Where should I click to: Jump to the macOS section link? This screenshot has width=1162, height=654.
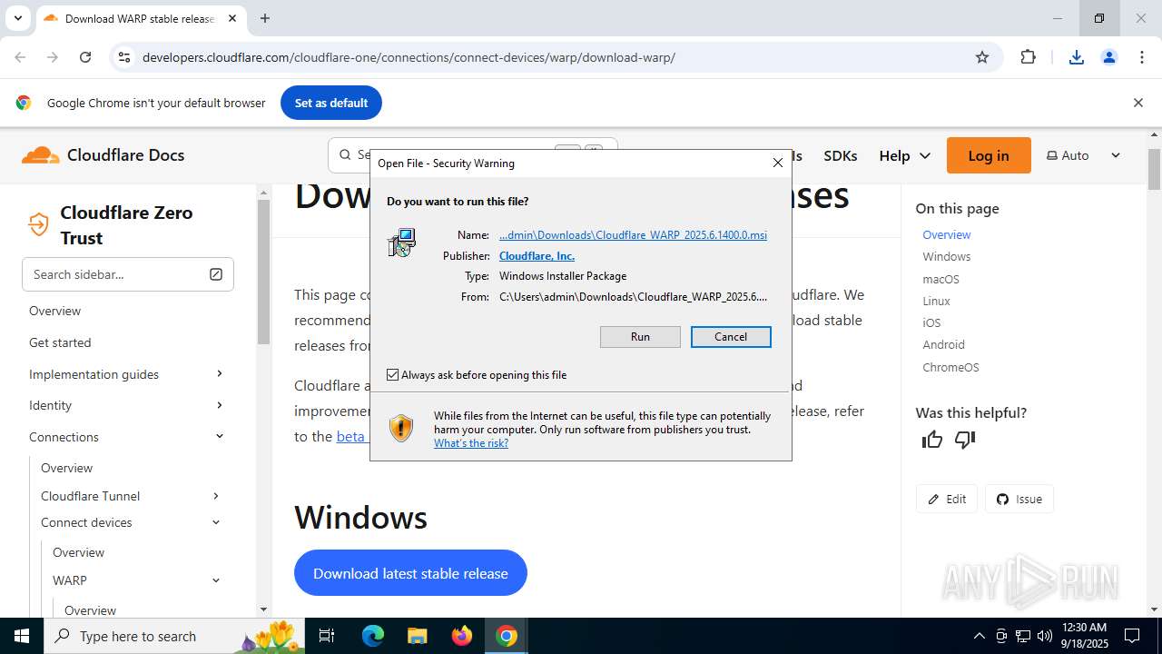tap(940, 279)
